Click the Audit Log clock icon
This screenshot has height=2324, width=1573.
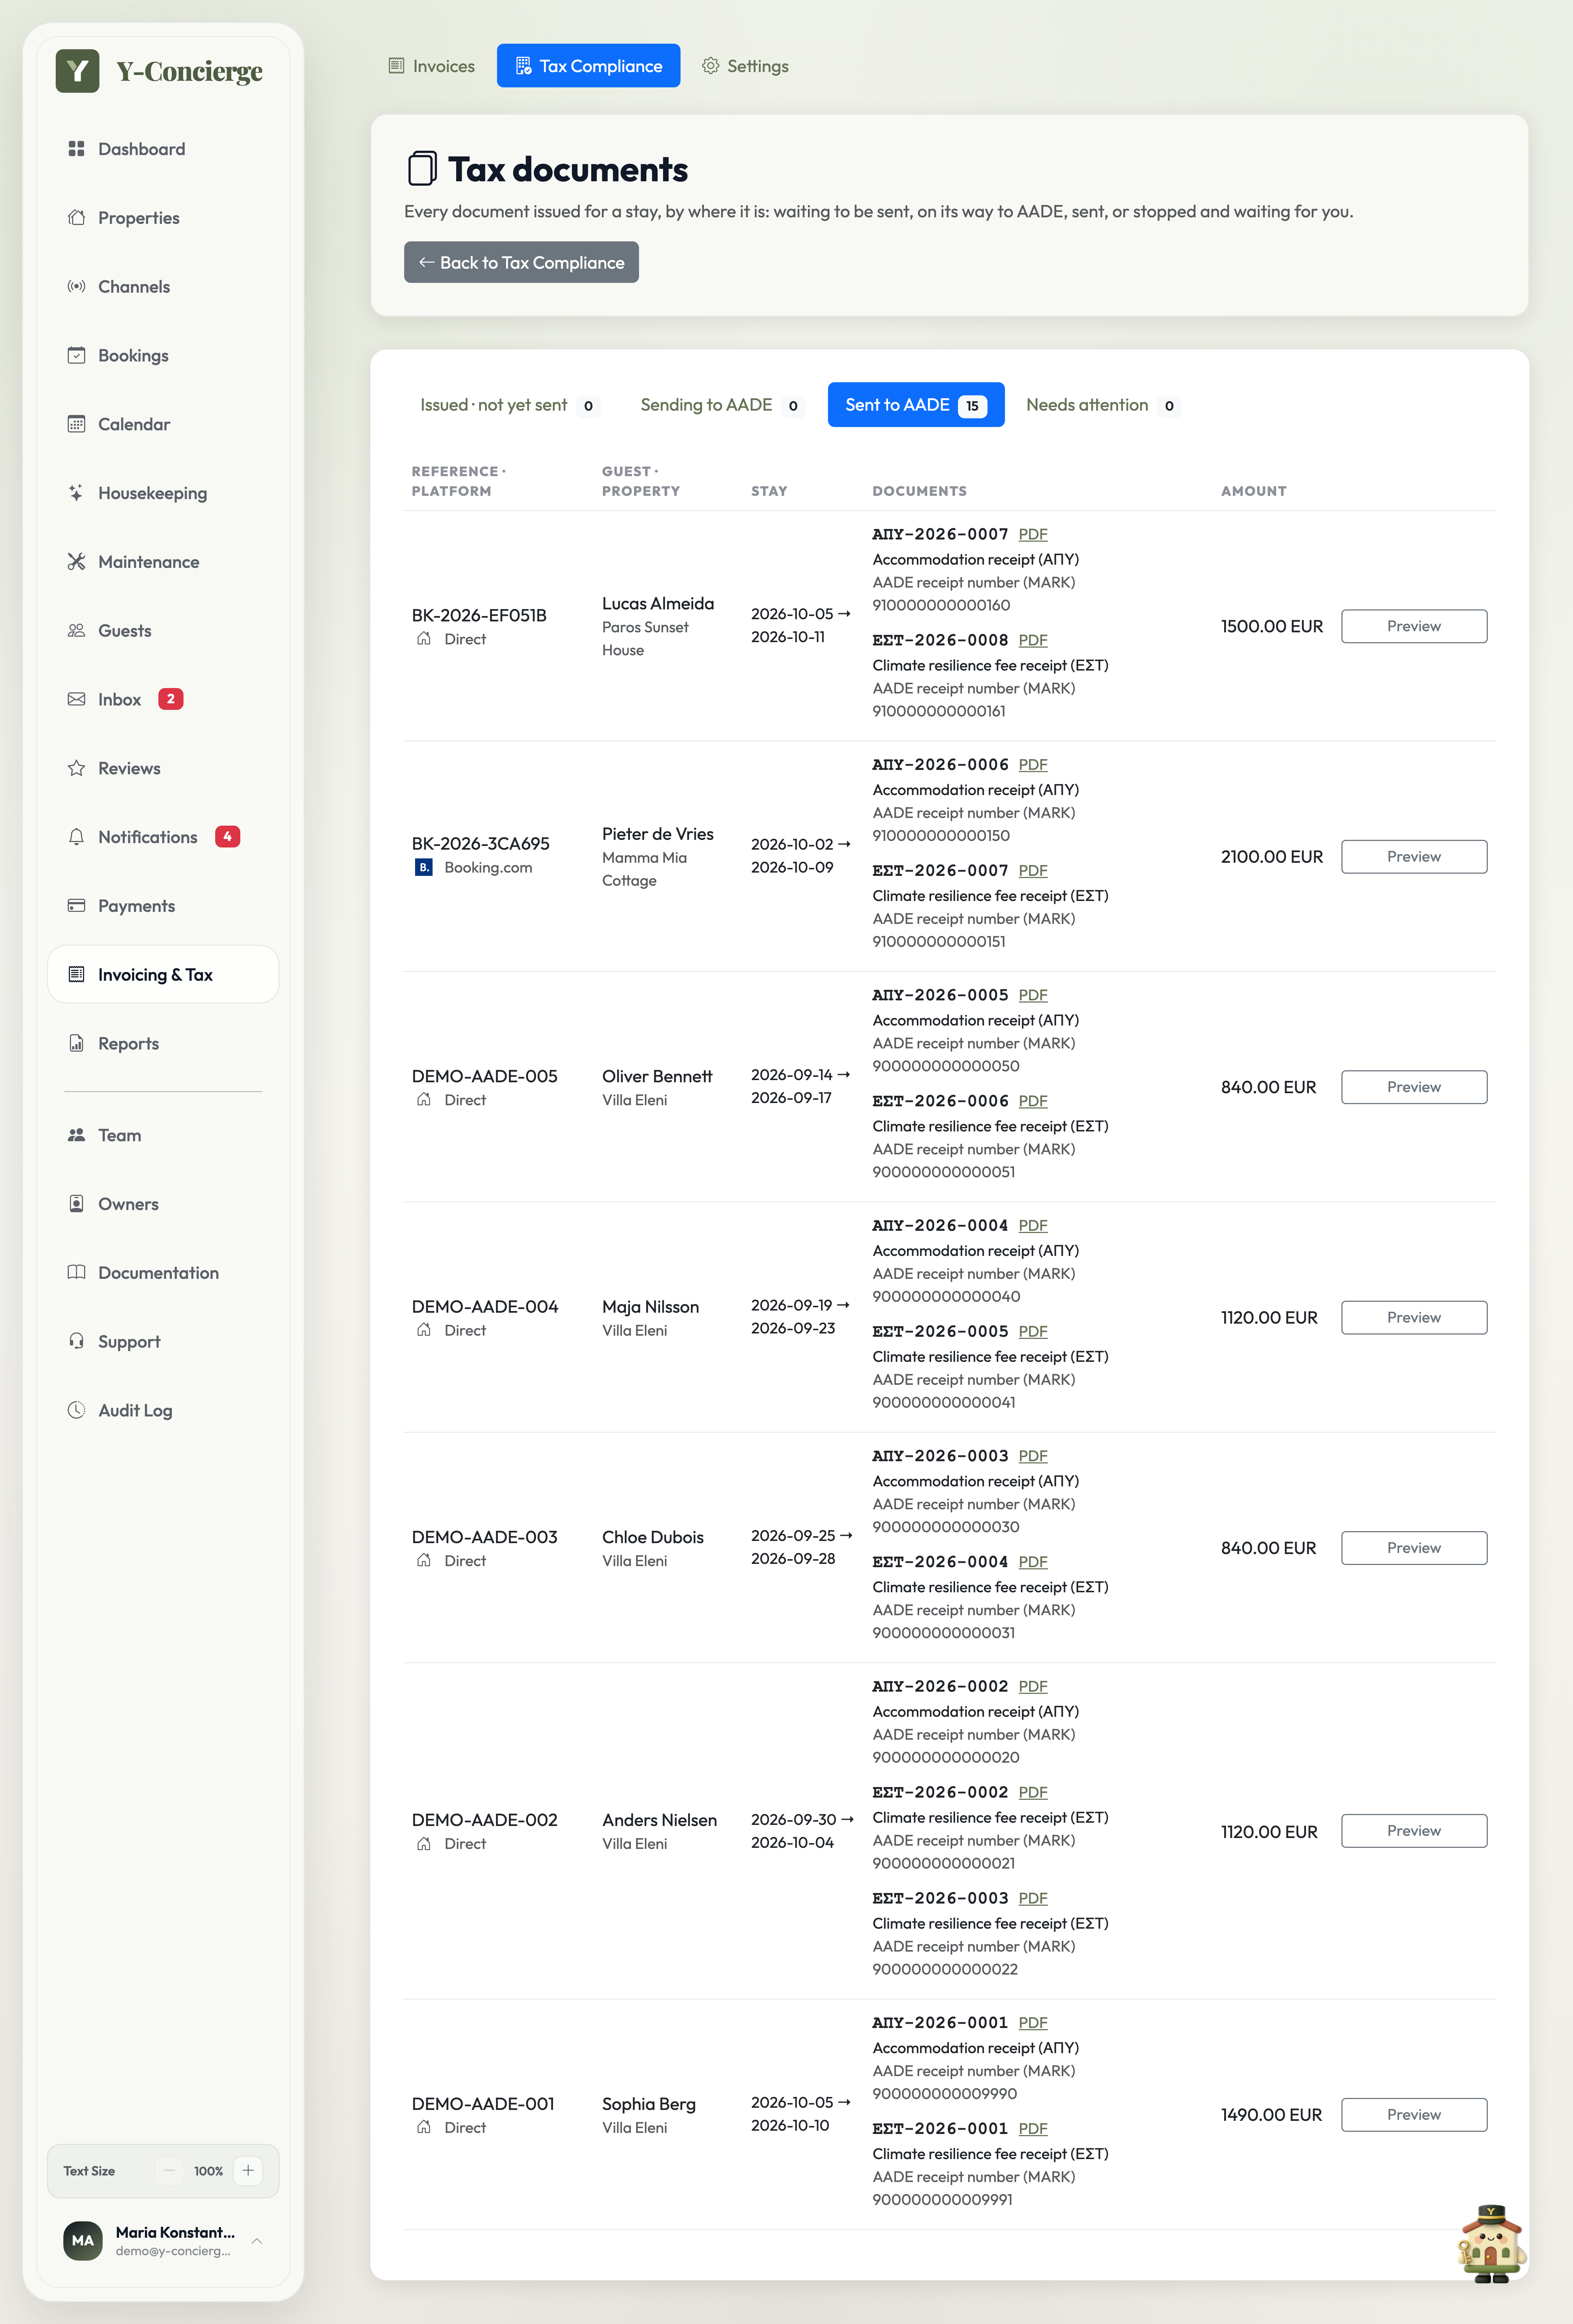[76, 1410]
